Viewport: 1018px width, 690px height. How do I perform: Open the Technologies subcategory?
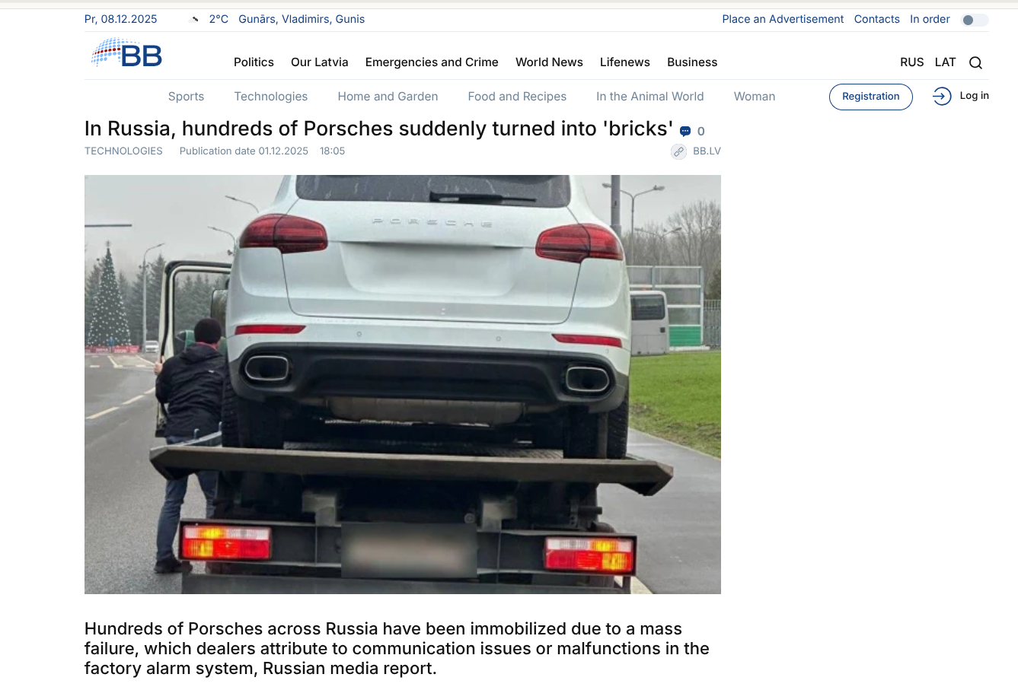(271, 97)
